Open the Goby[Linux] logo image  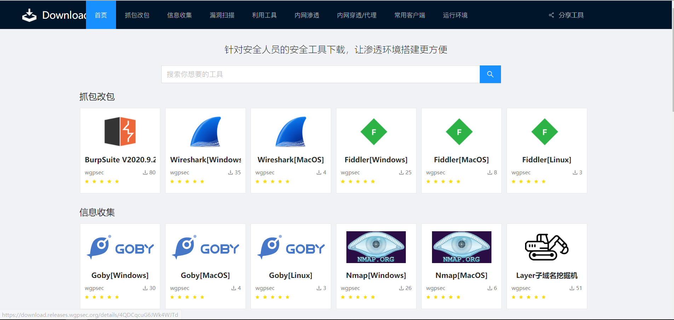(291, 247)
